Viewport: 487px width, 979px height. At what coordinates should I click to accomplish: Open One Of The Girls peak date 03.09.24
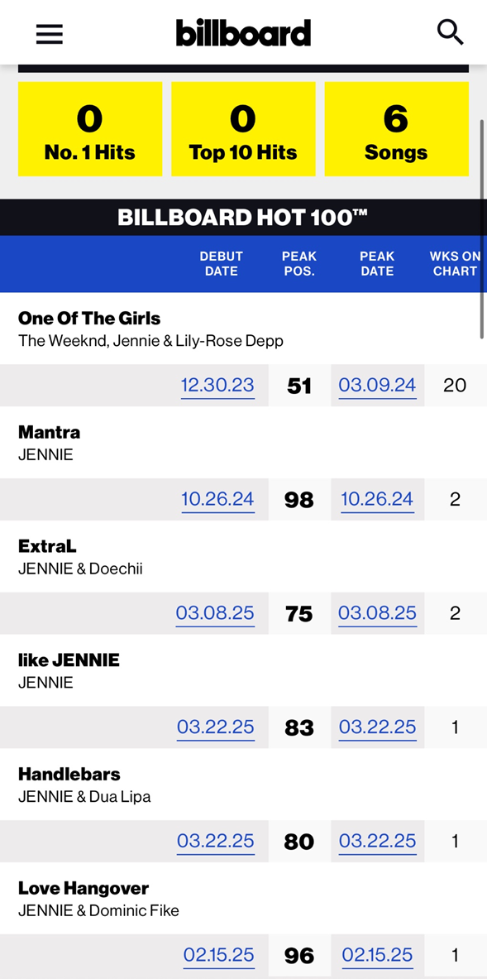tap(377, 386)
